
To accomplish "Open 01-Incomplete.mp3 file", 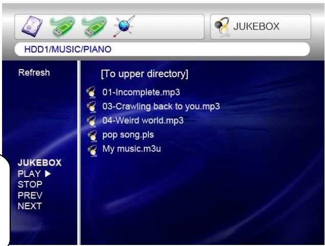I will 141,93.
